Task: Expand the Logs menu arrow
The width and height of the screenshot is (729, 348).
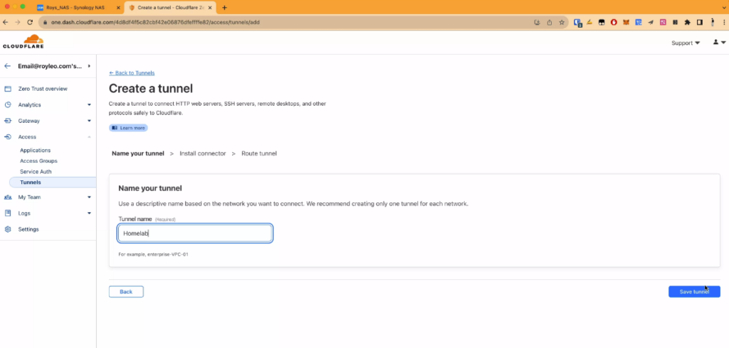Action: pyautogui.click(x=89, y=213)
